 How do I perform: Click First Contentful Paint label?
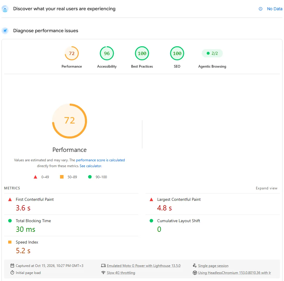coord(35,199)
